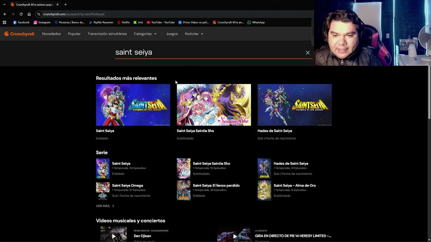Open a new browser tab with plus
This screenshot has height=242, width=431.
65,4
